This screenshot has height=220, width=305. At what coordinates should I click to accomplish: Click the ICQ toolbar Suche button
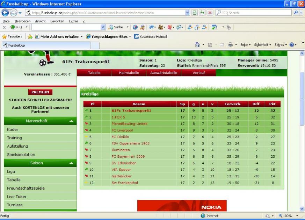point(116,27)
